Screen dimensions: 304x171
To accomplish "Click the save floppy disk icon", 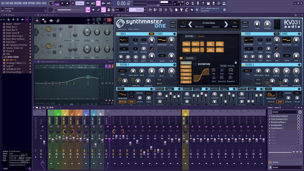I will tap(208, 3).
